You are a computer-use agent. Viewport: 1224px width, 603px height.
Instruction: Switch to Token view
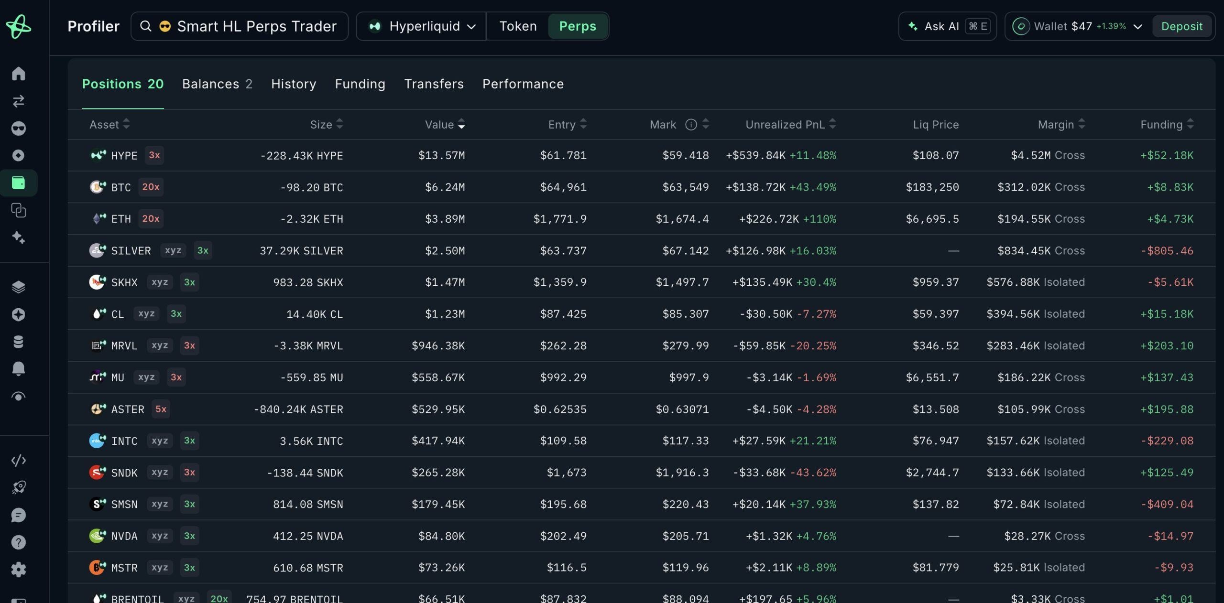point(518,26)
